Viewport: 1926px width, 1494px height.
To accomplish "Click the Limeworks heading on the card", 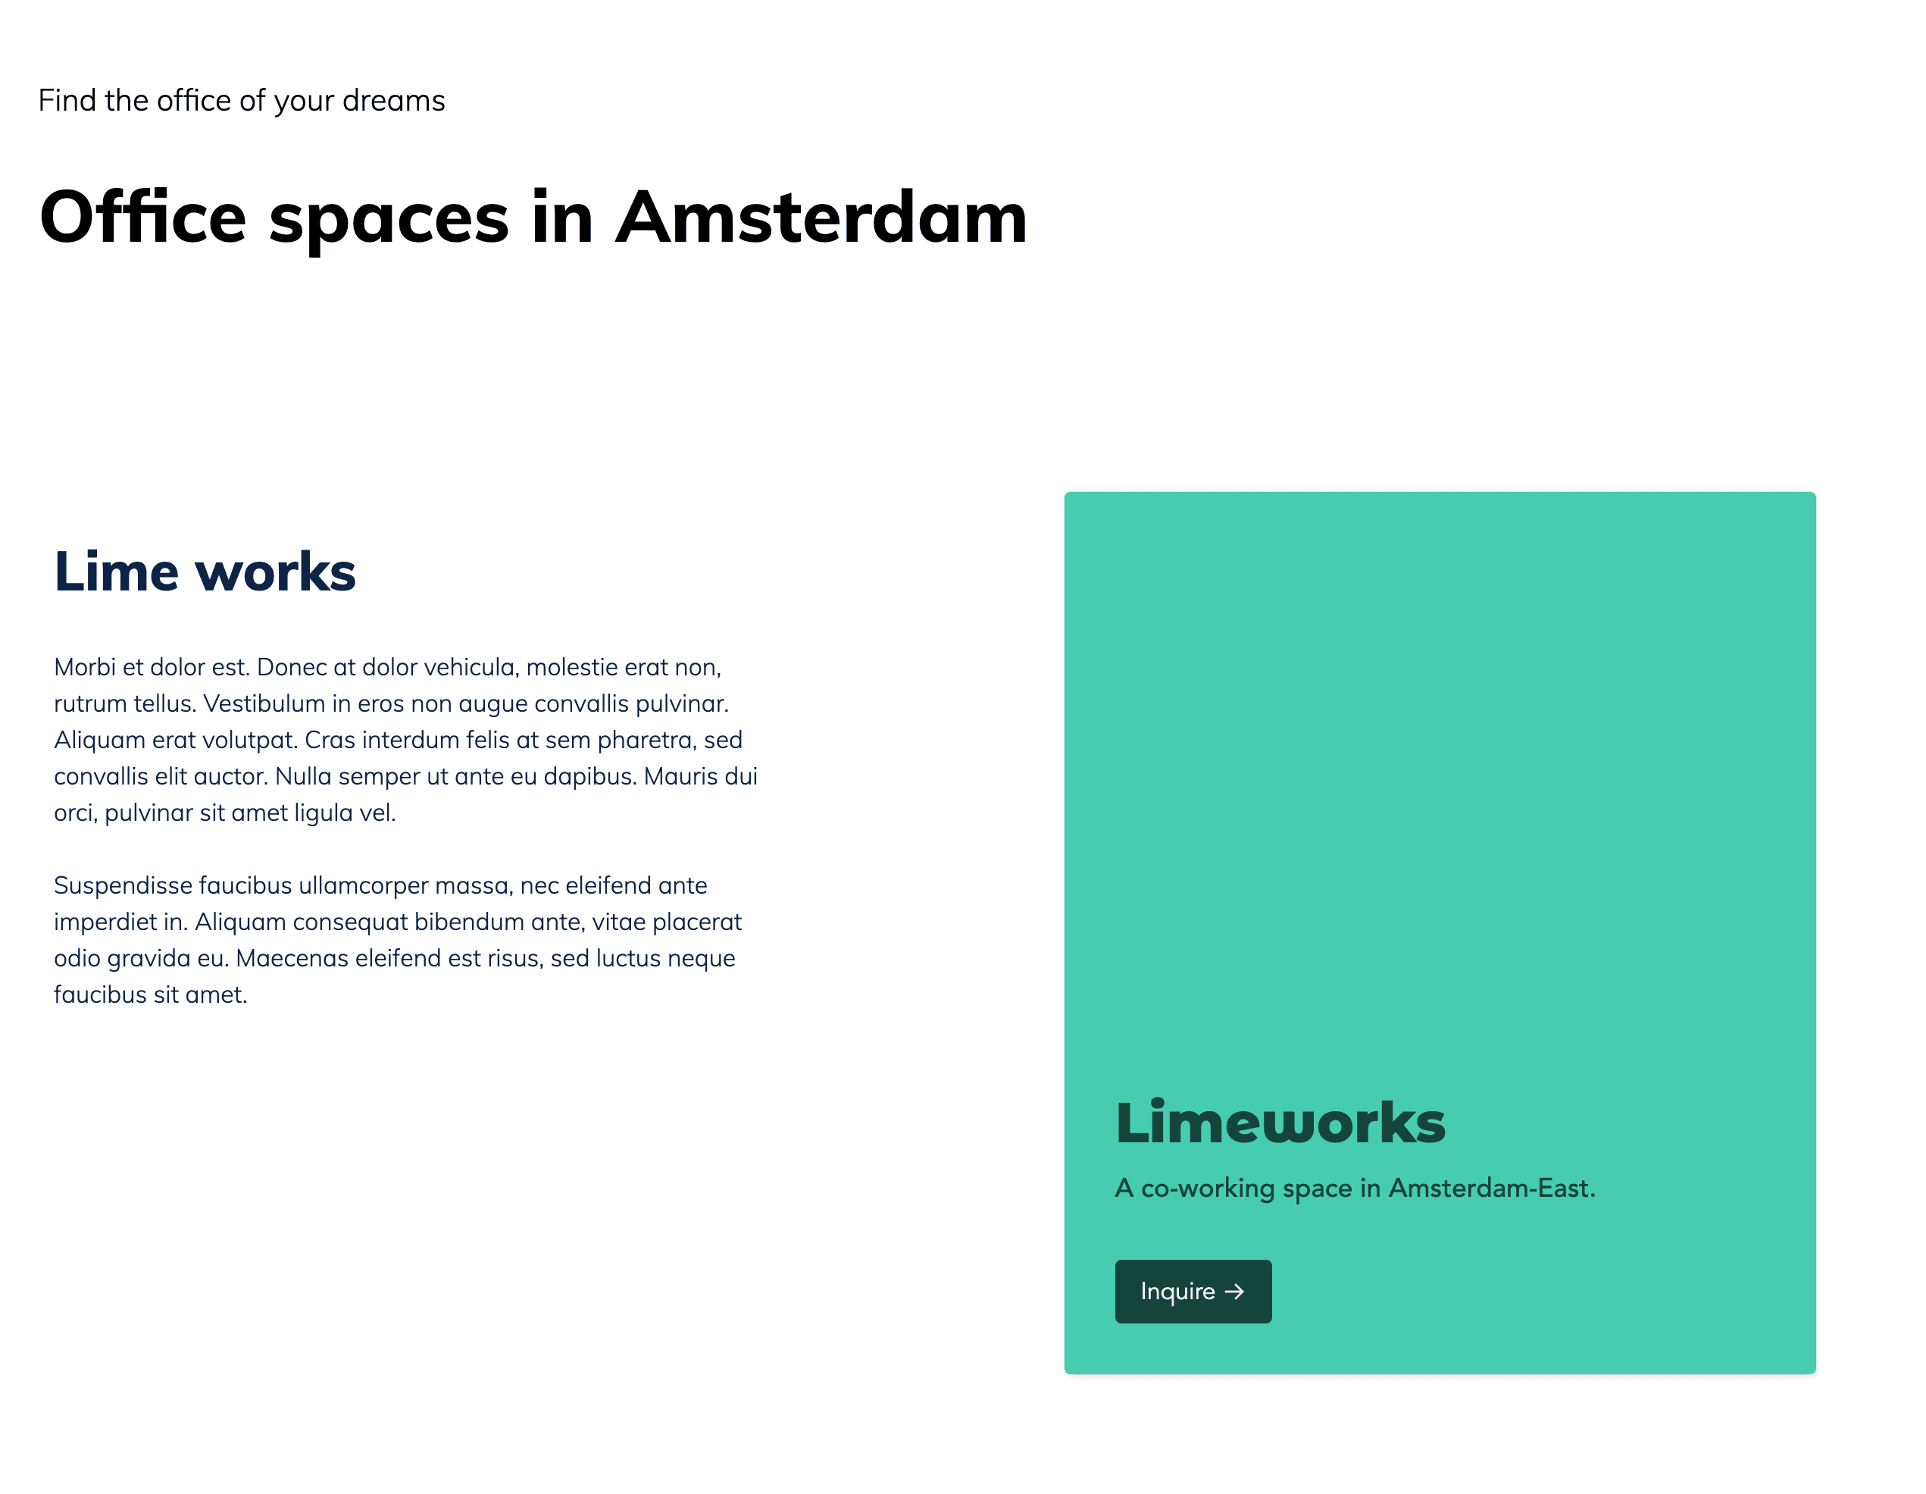I will coord(1282,1123).
